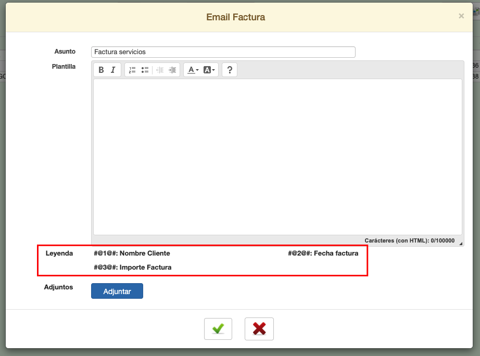Close the Email Factura dialog
This screenshot has height=356, width=480.
[x=461, y=16]
